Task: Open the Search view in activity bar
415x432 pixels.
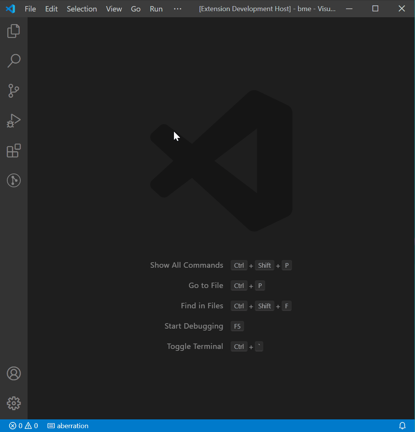Action: pos(13,61)
